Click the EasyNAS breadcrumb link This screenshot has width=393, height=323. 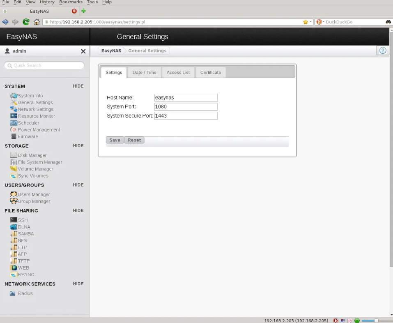111,51
